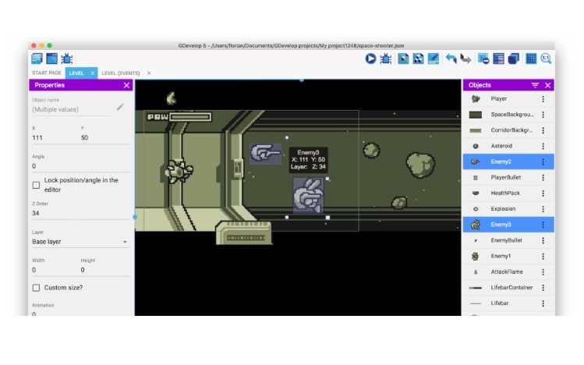Select Asteroid in the Objects list
The height and width of the screenshot is (365, 584).
click(508, 146)
